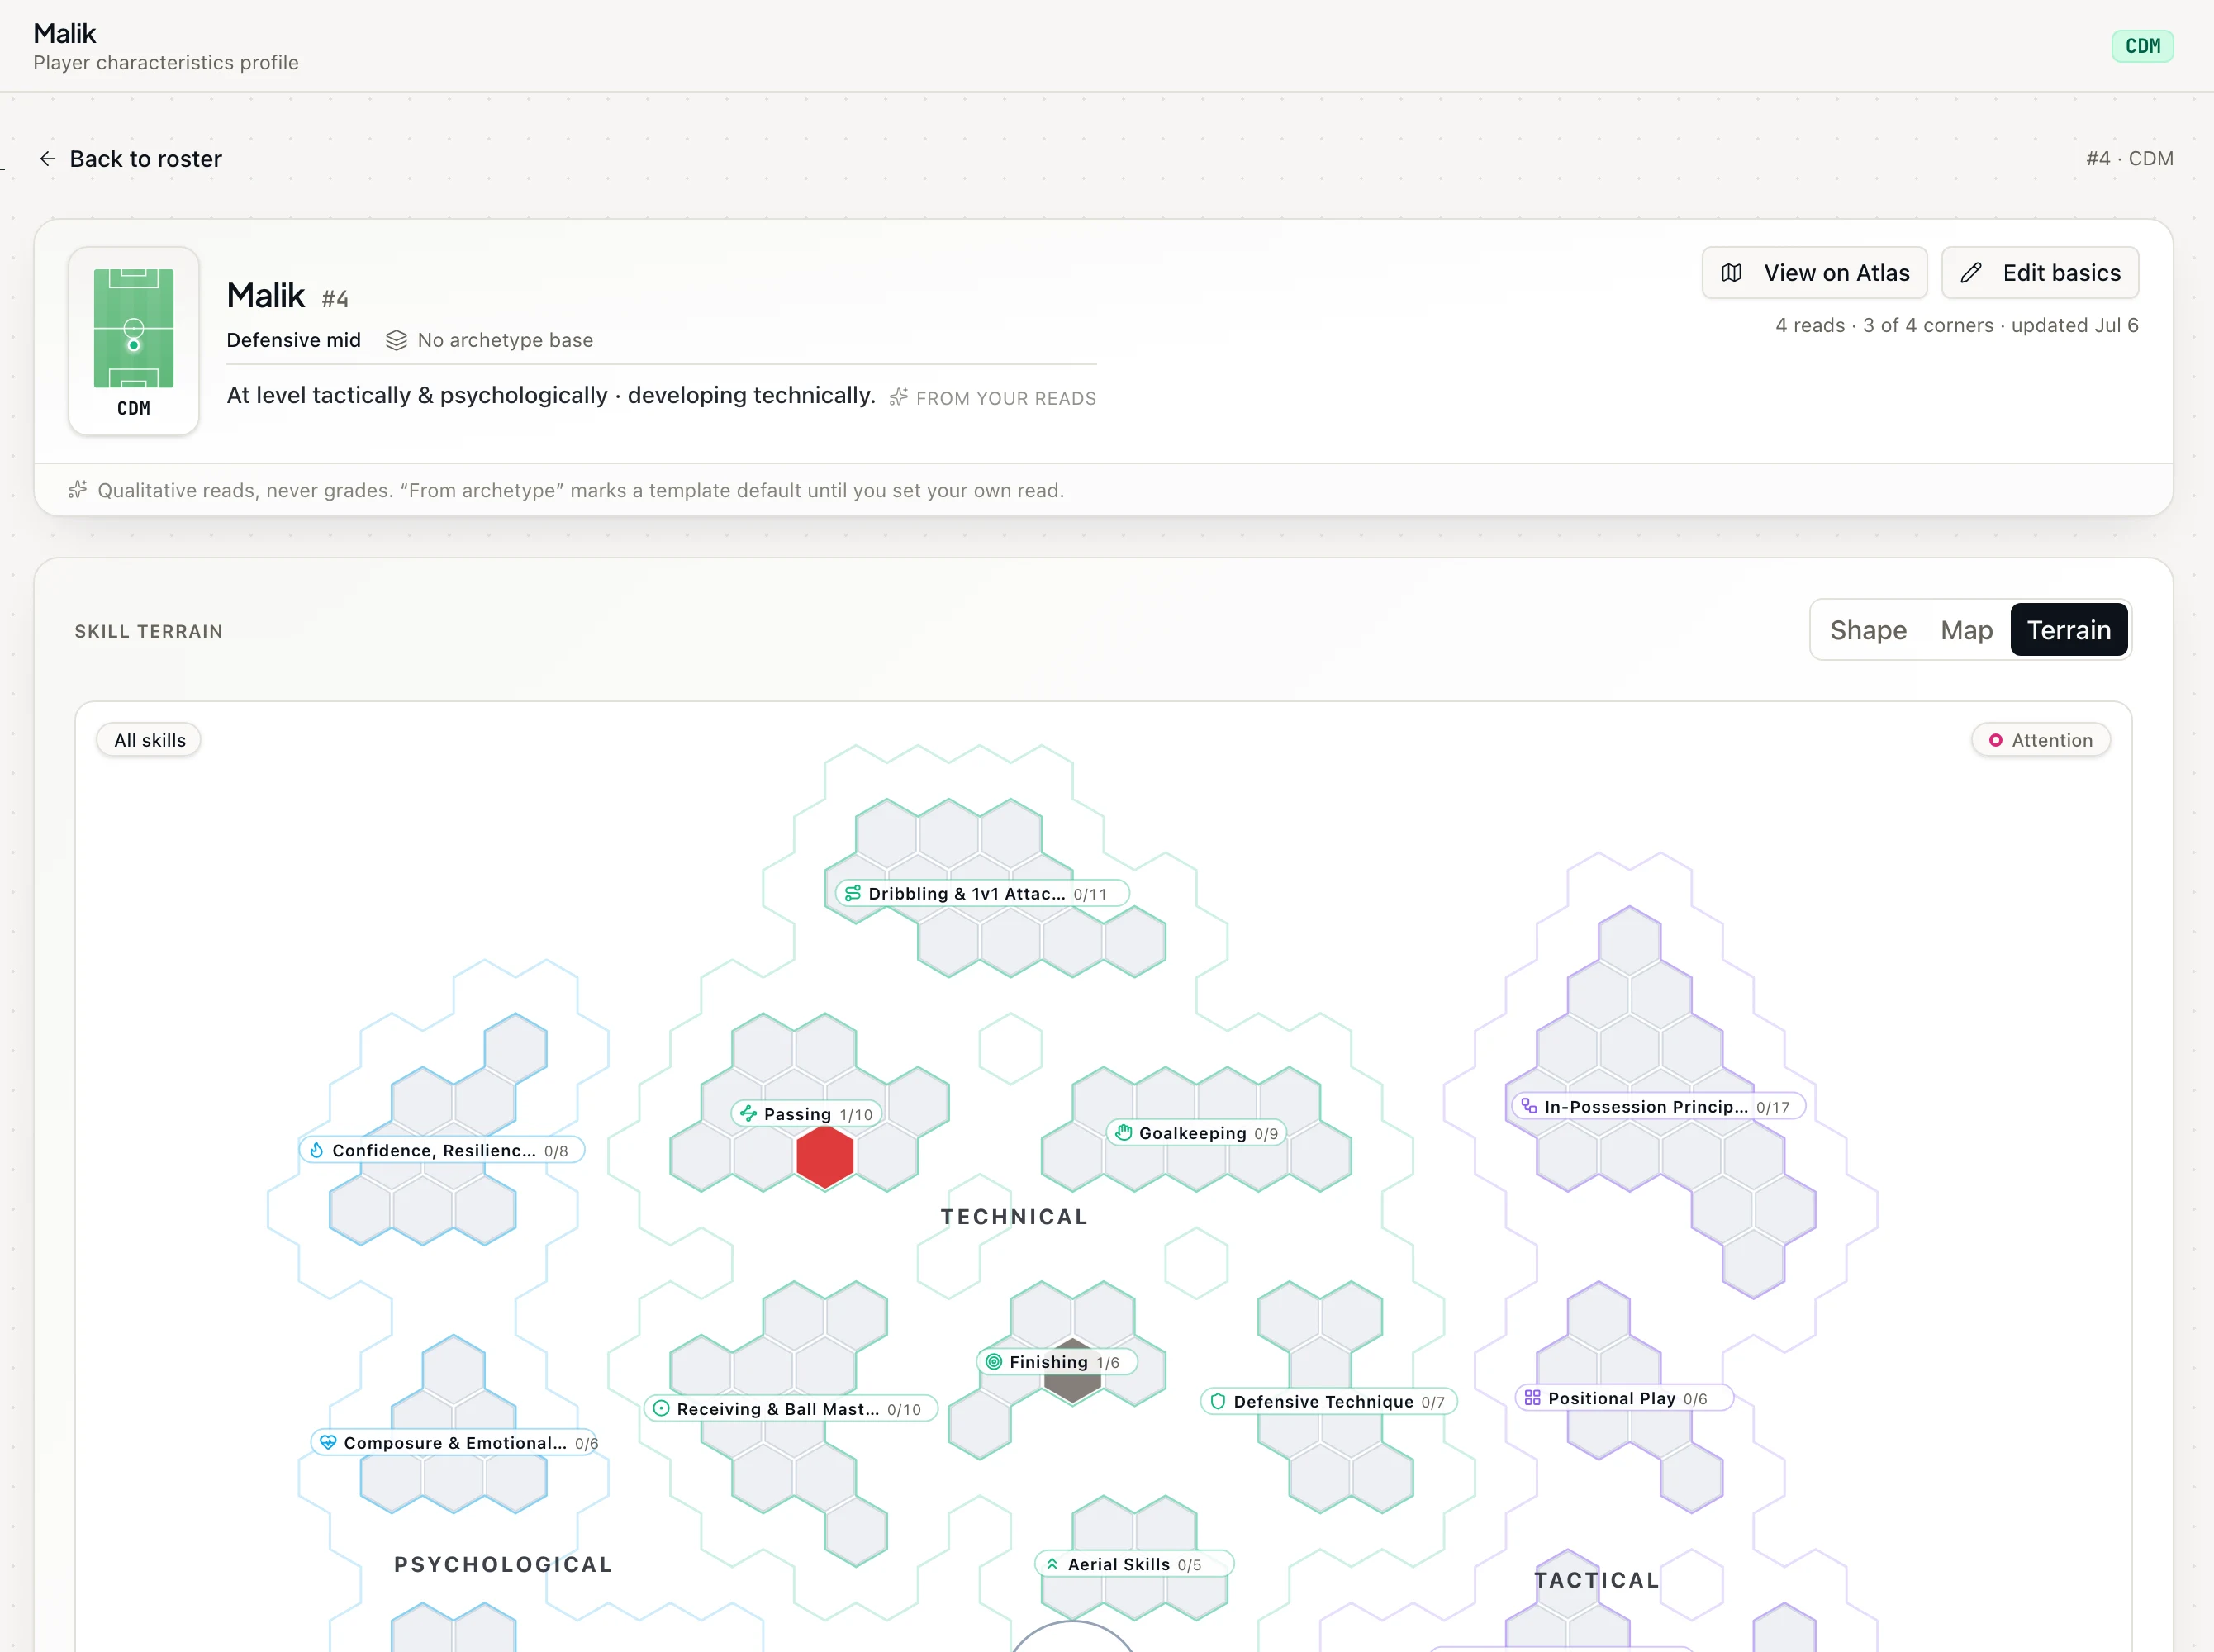Click the Aerial Skills chevrons icon
Screen dimensions: 2214x1652
(x=1052, y=1564)
